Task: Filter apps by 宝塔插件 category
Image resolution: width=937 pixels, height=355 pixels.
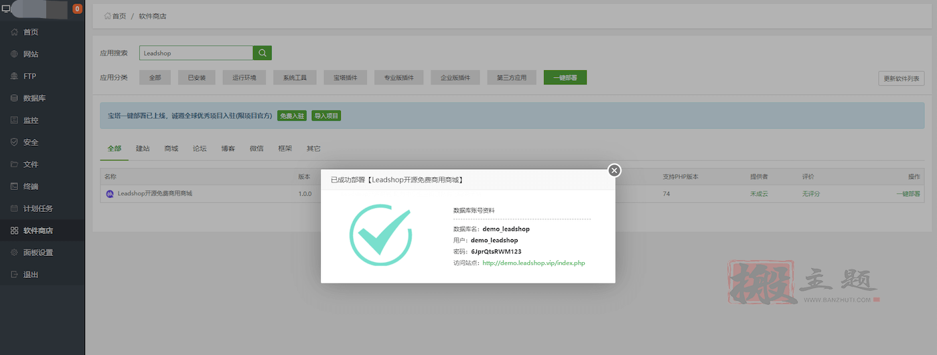Action: click(x=346, y=78)
